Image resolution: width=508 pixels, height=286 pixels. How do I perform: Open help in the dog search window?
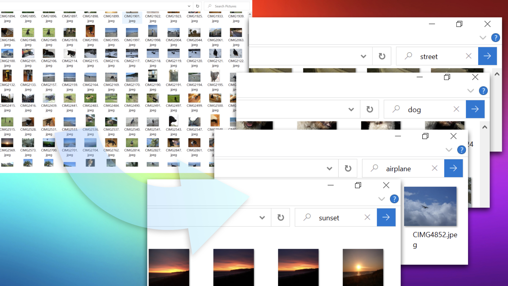(x=483, y=91)
